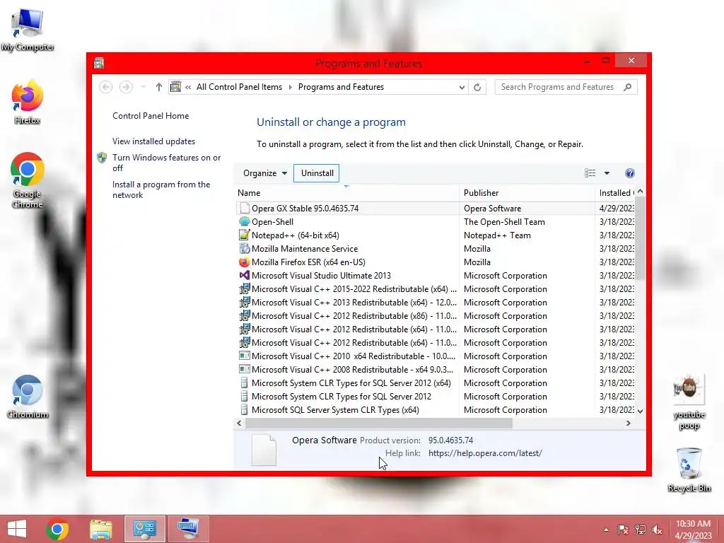
Task: Open the youtube poop desktop icon
Action: [689, 402]
